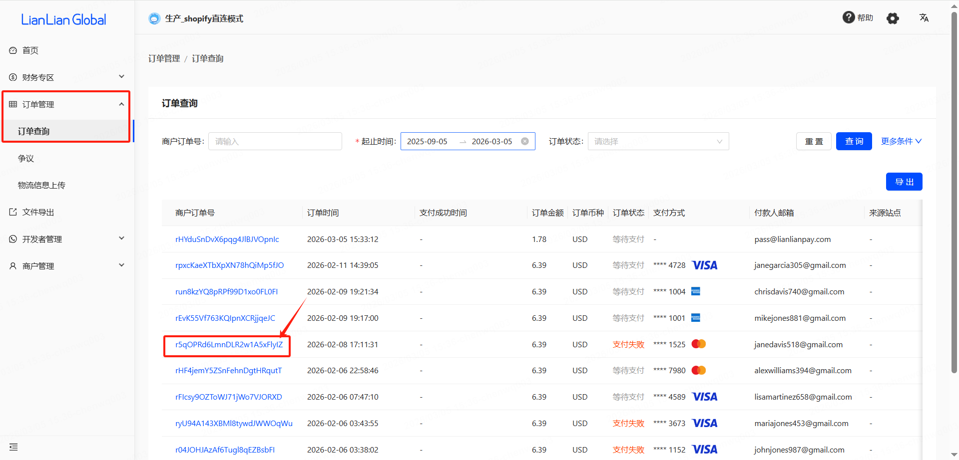
Task: Open the 争议 menu item
Action: pos(26,158)
